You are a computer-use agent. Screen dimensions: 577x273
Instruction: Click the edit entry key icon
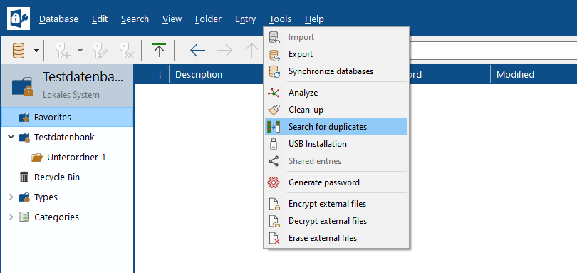click(x=99, y=51)
